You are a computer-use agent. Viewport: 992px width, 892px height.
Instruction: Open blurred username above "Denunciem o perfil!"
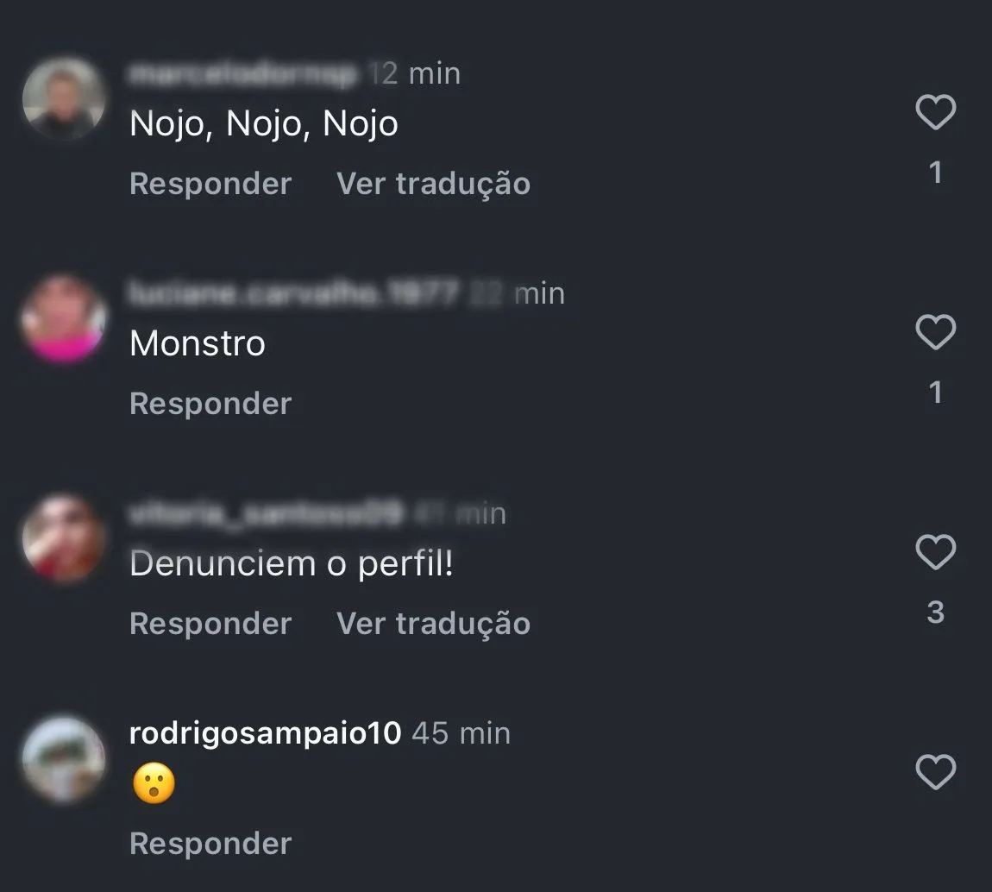266,513
